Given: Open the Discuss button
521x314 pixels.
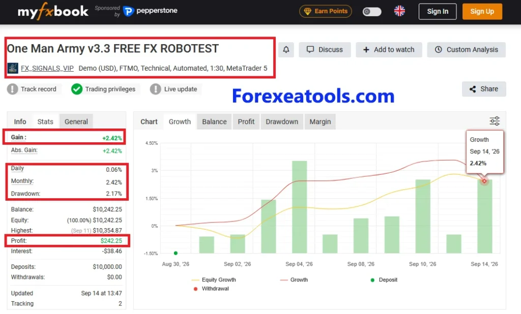Looking at the screenshot, I should (x=325, y=50).
